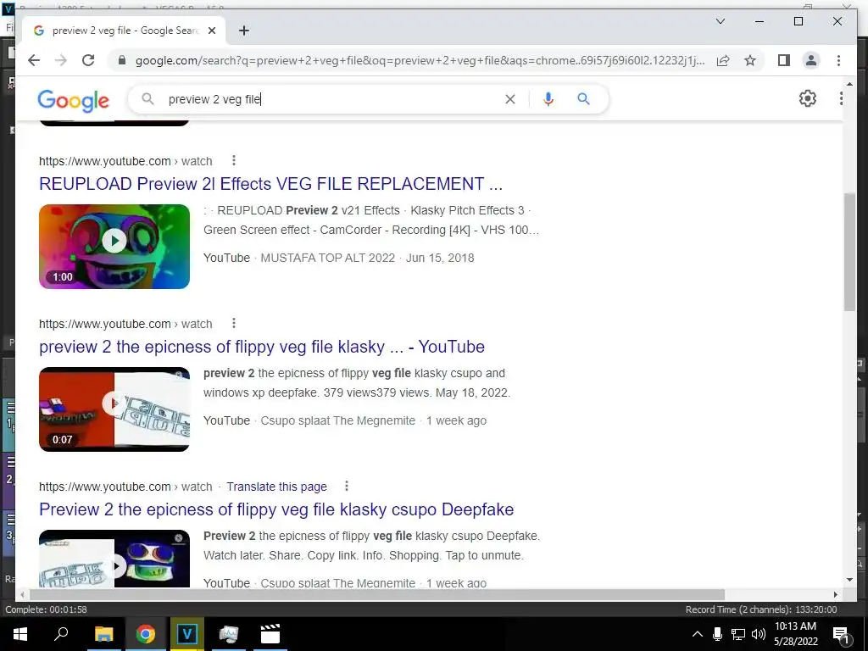868x651 pixels.
Task: Clear the Google search query
Action: pos(509,99)
